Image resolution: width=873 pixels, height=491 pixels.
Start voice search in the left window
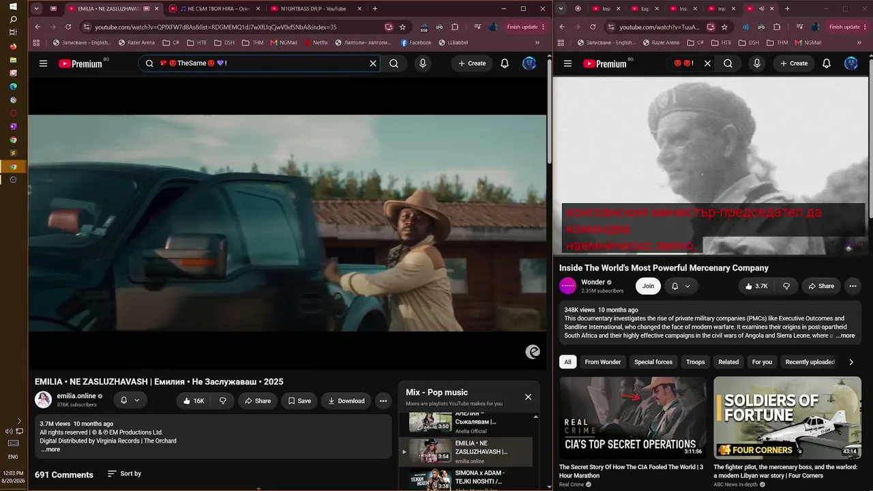[423, 63]
